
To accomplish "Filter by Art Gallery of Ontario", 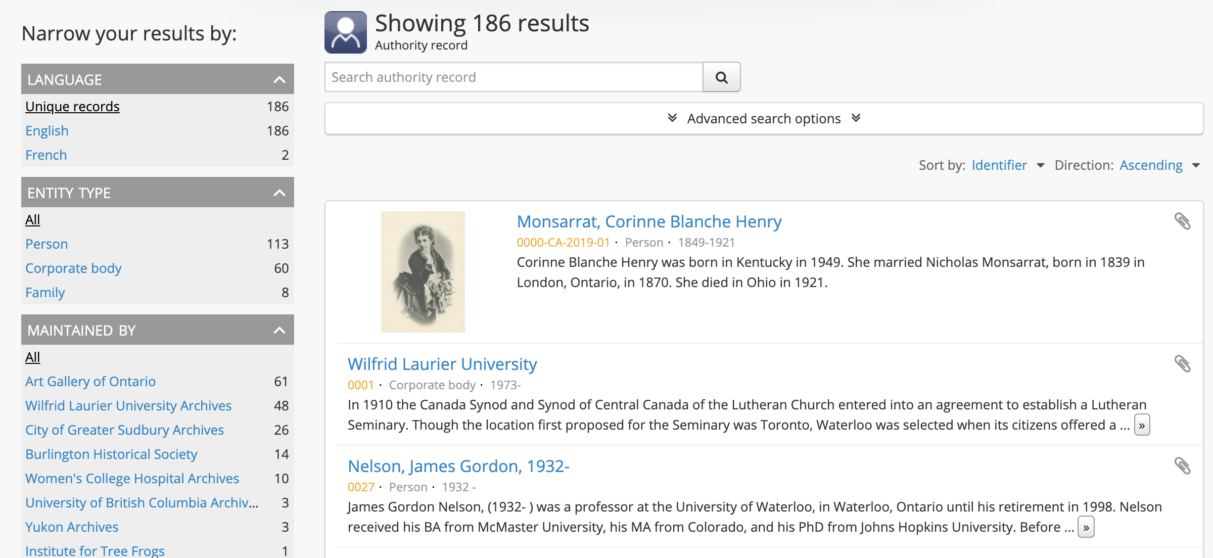I will 90,382.
